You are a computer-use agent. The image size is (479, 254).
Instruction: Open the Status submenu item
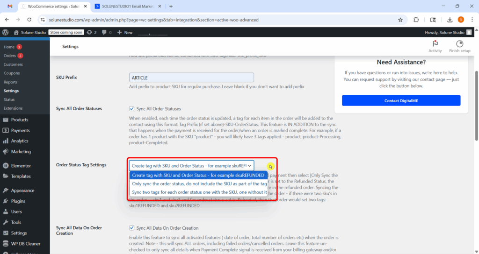coord(9,99)
